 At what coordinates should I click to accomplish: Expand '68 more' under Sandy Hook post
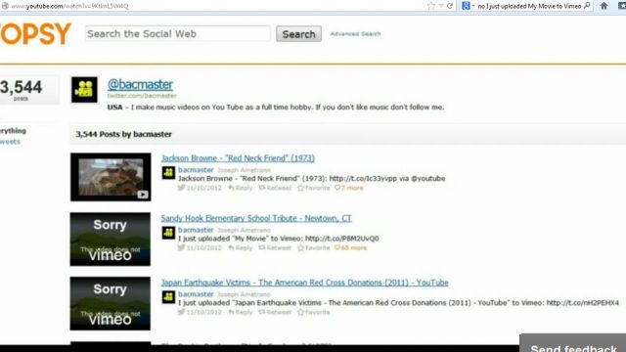(x=350, y=247)
